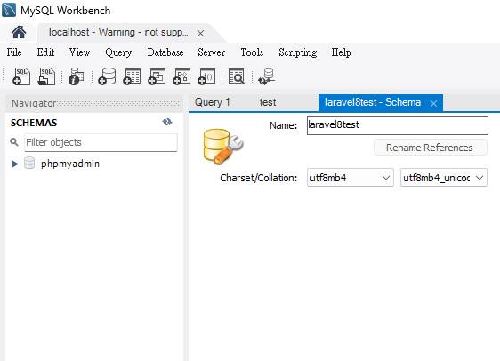This screenshot has width=500, height=361.
Task: Open the Scripting menu
Action: [297, 52]
